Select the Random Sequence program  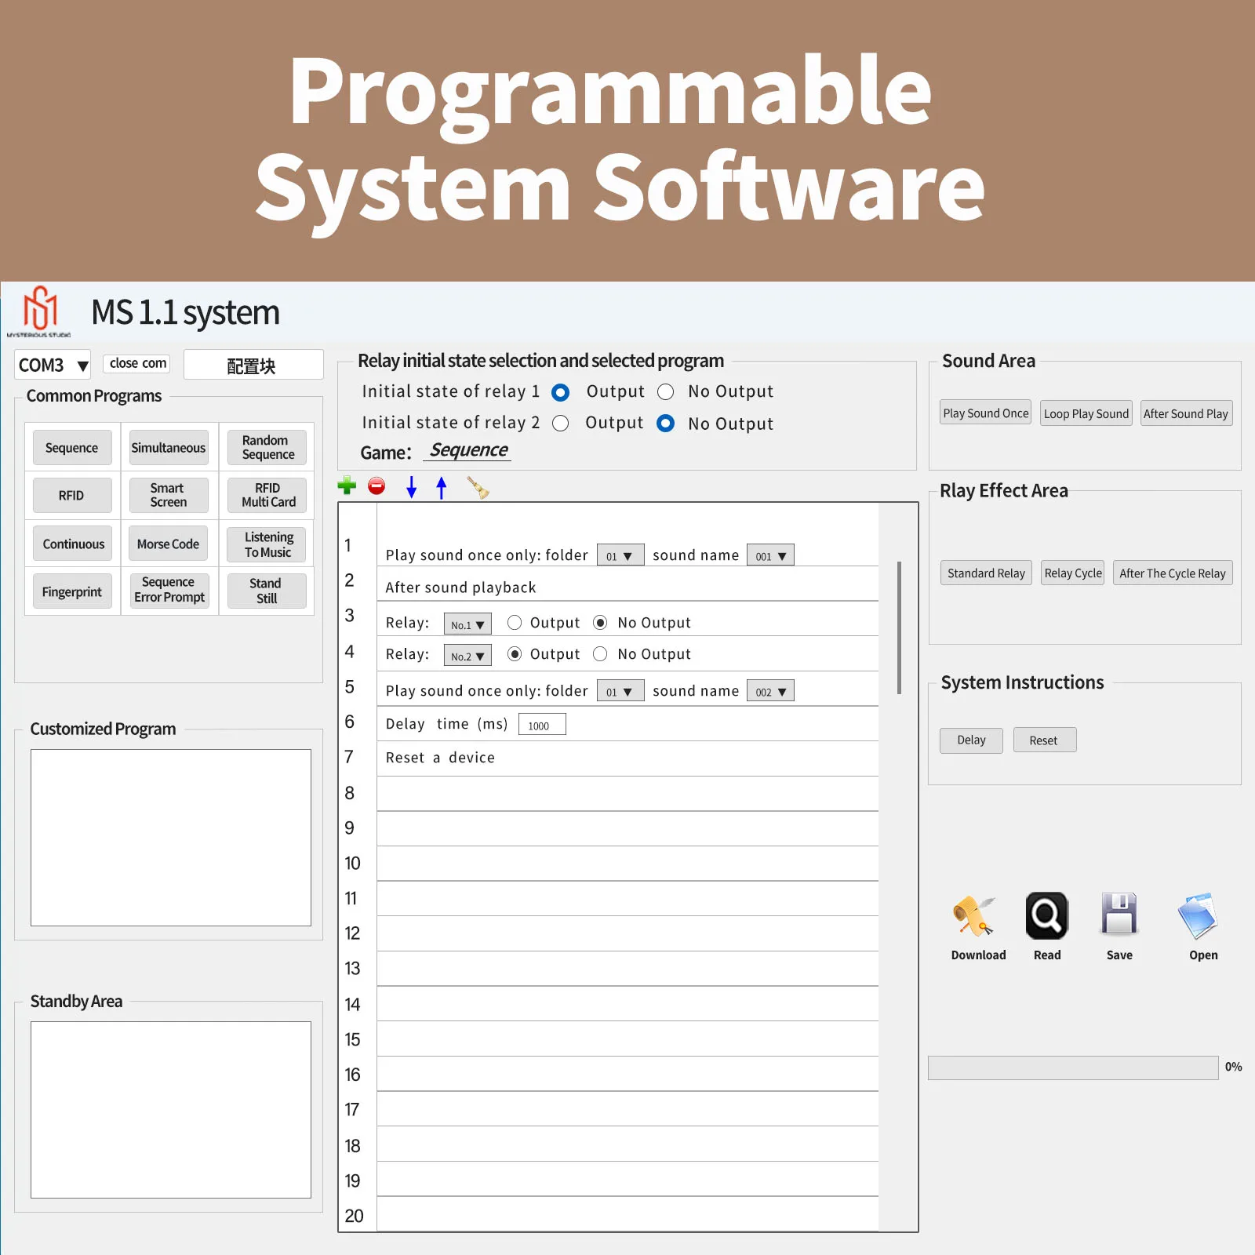click(267, 448)
